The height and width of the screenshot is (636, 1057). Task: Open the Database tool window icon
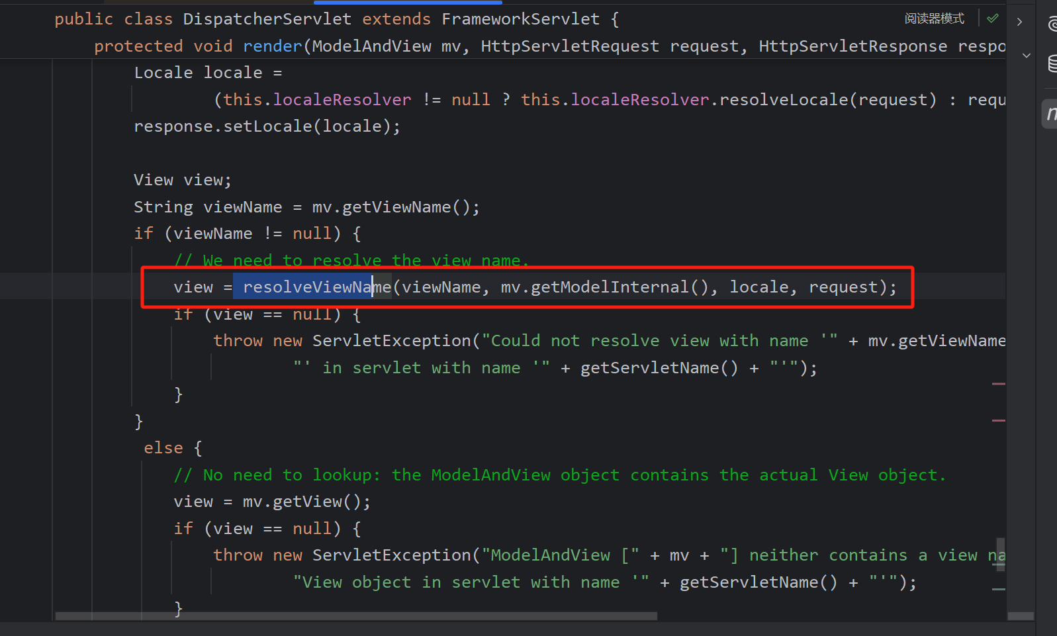1052,64
